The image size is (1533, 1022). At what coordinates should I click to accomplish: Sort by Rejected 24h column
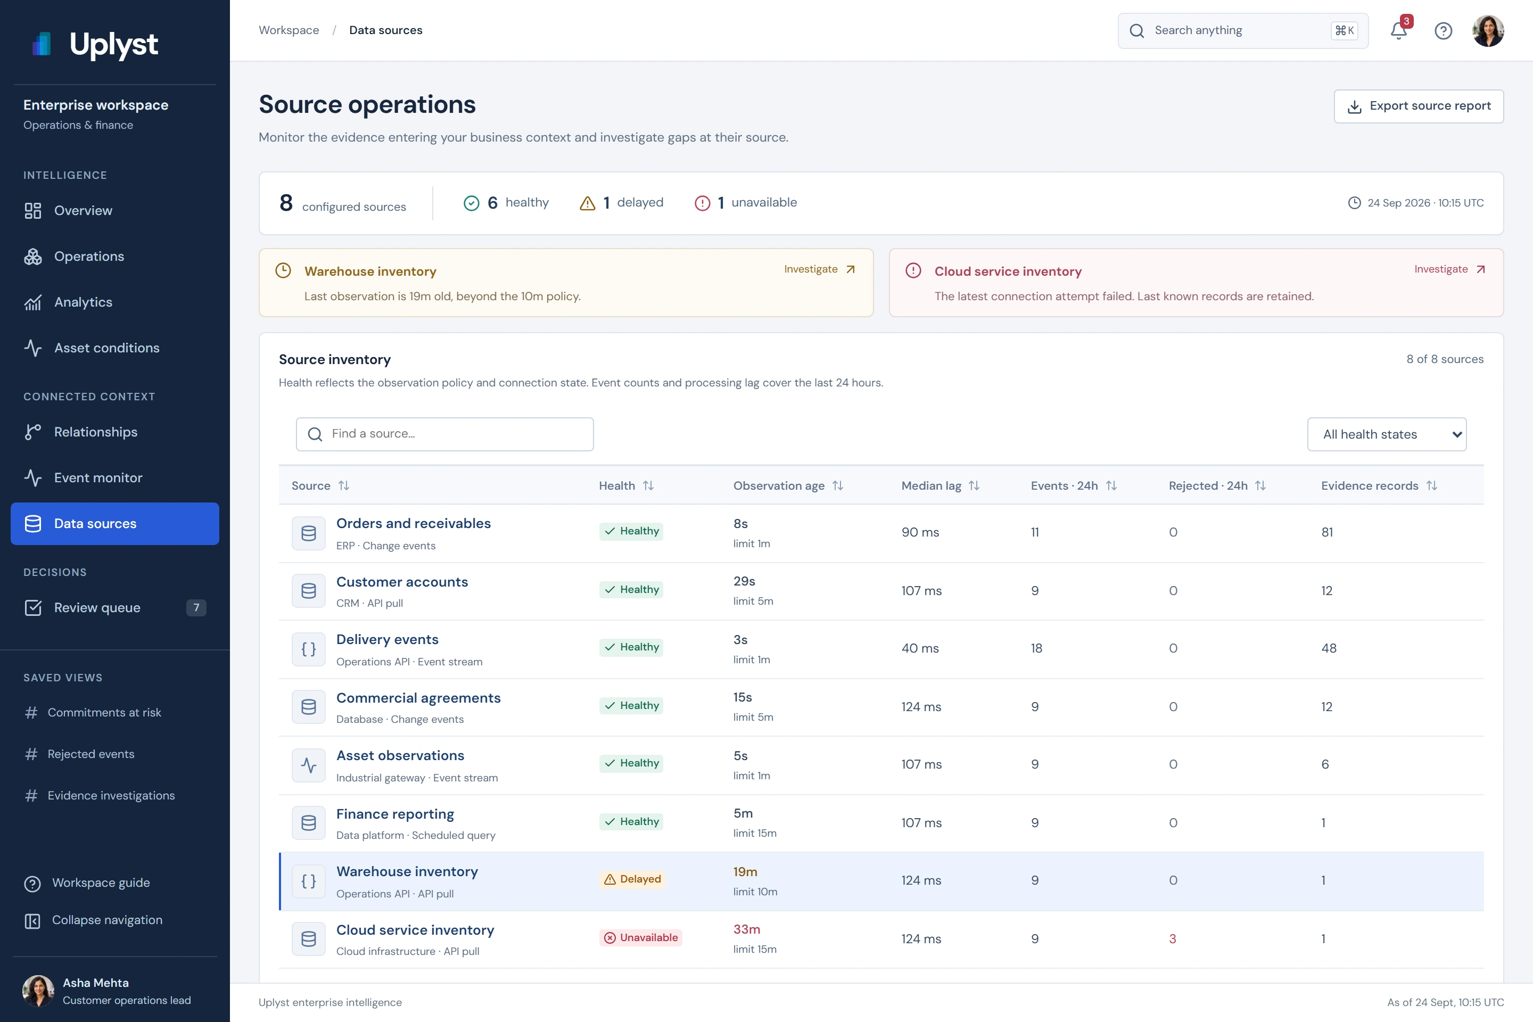point(1217,485)
